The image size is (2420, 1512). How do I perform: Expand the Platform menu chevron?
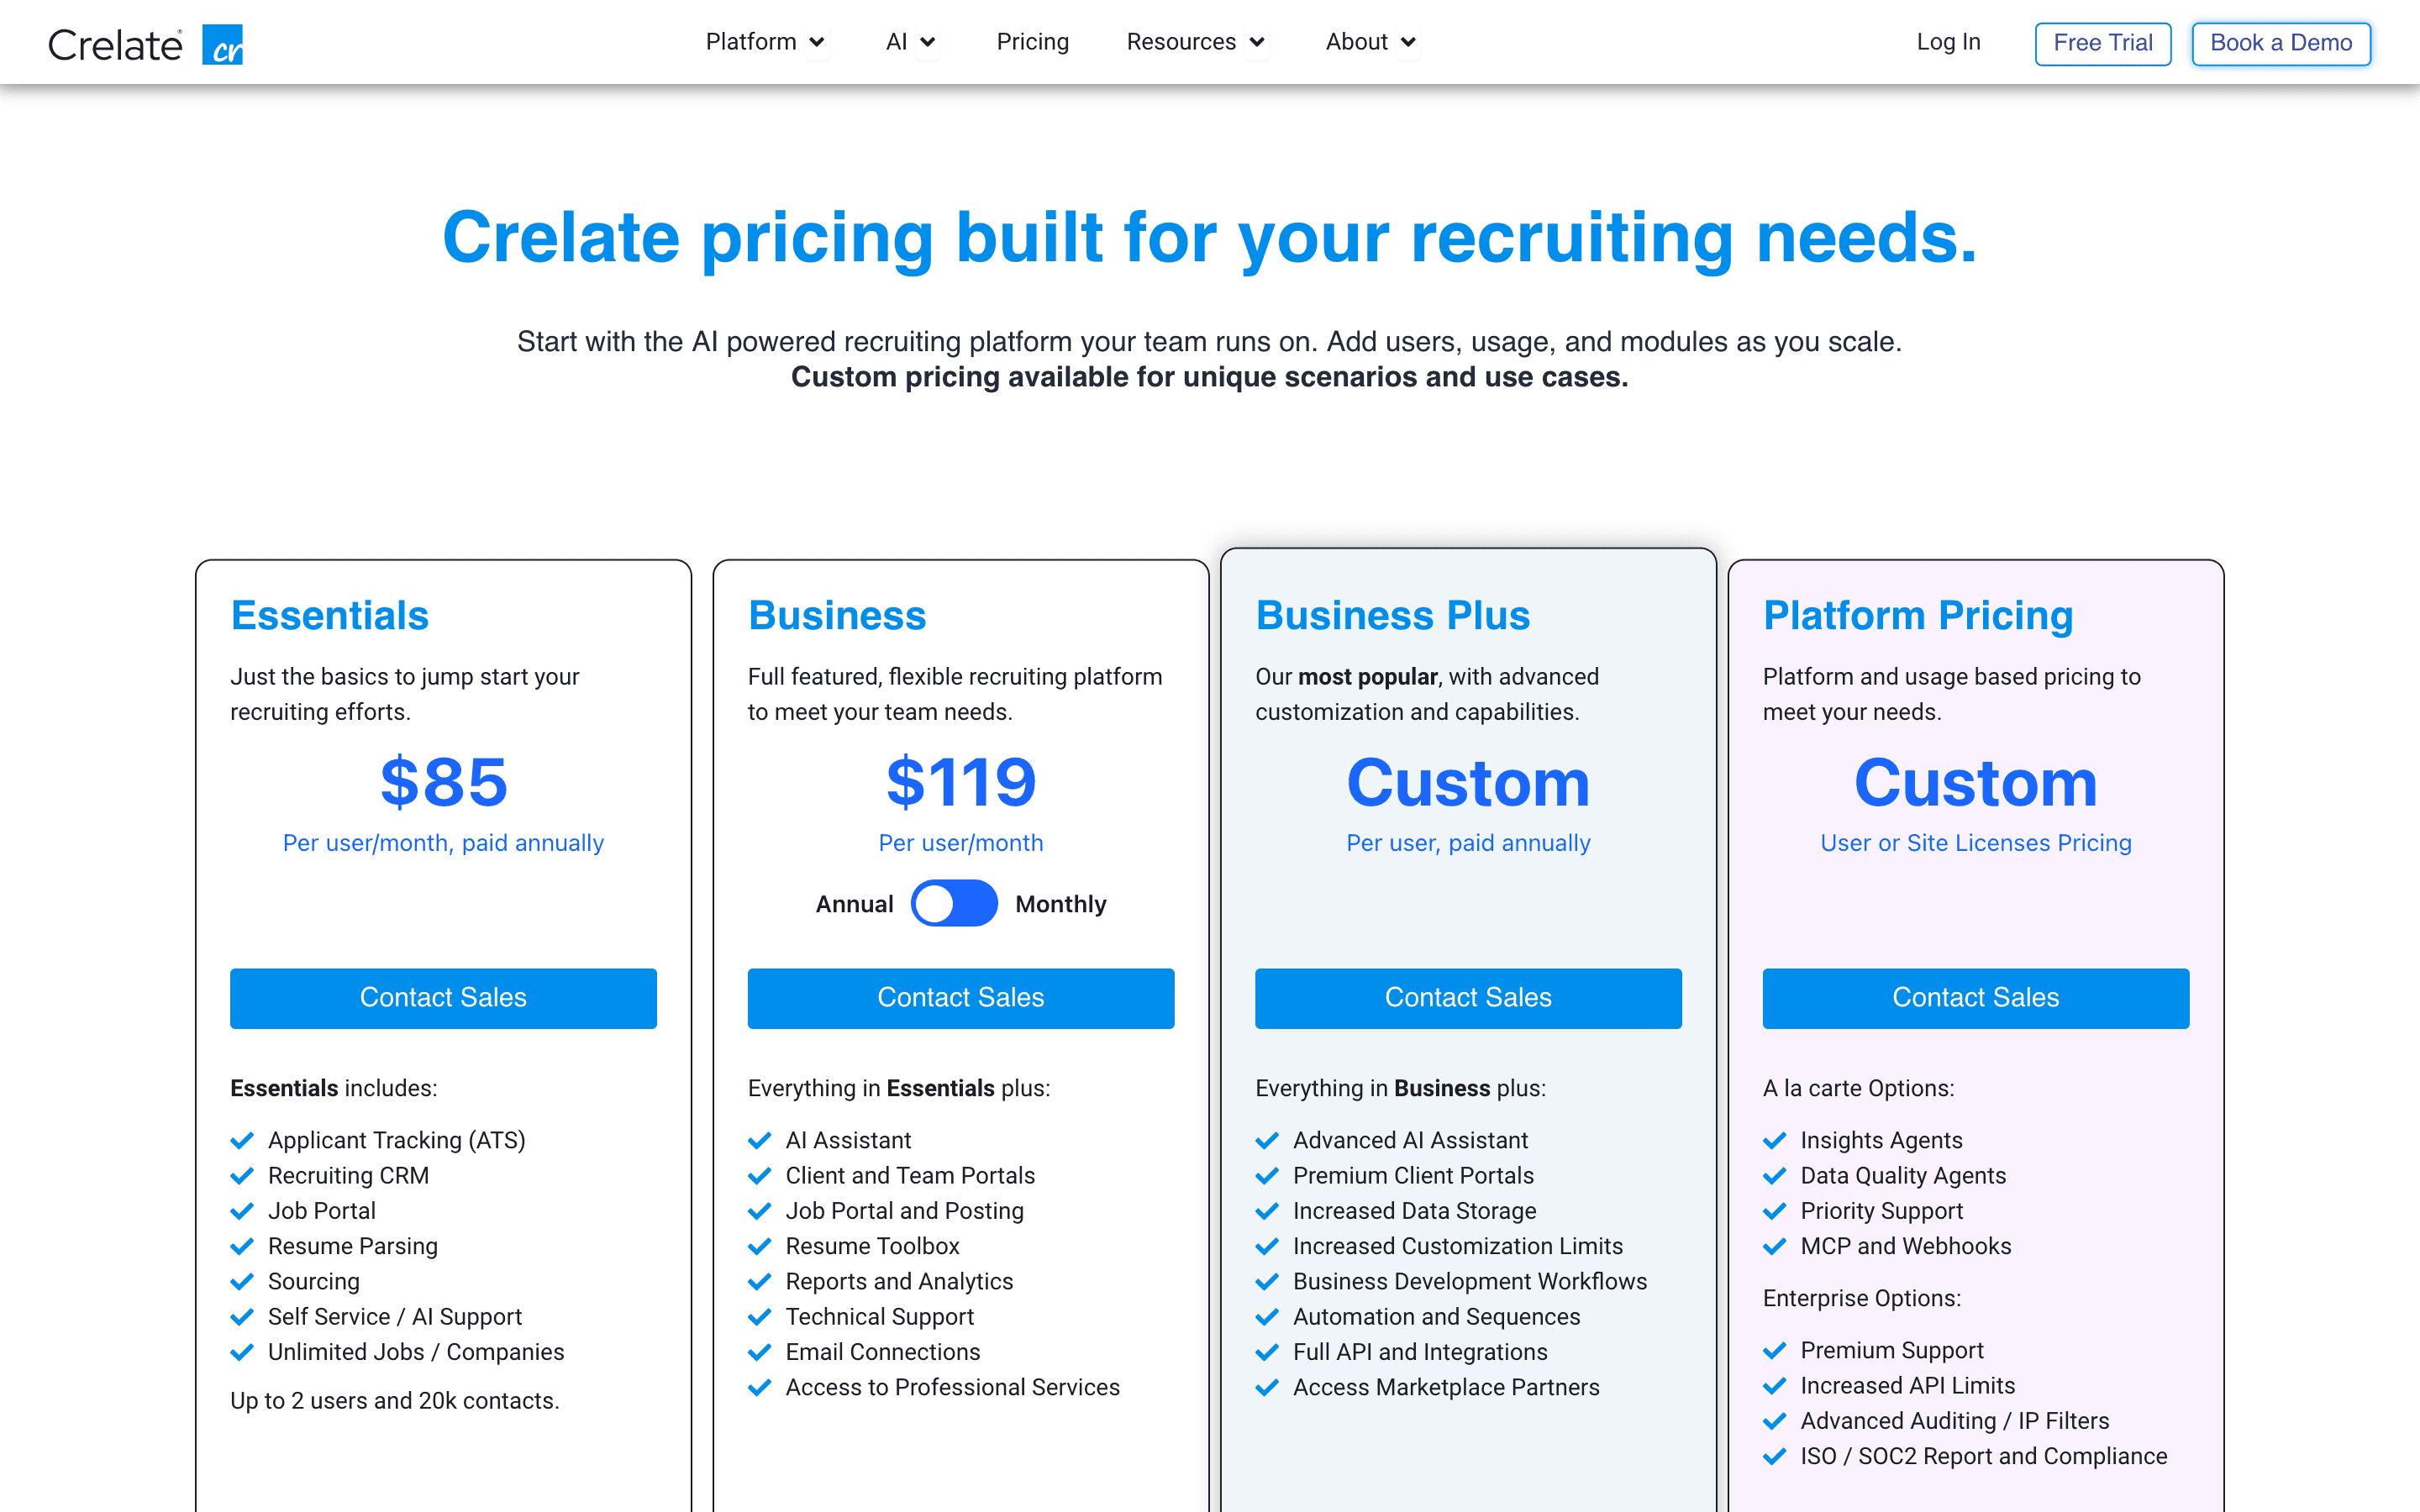pyautogui.click(x=817, y=42)
